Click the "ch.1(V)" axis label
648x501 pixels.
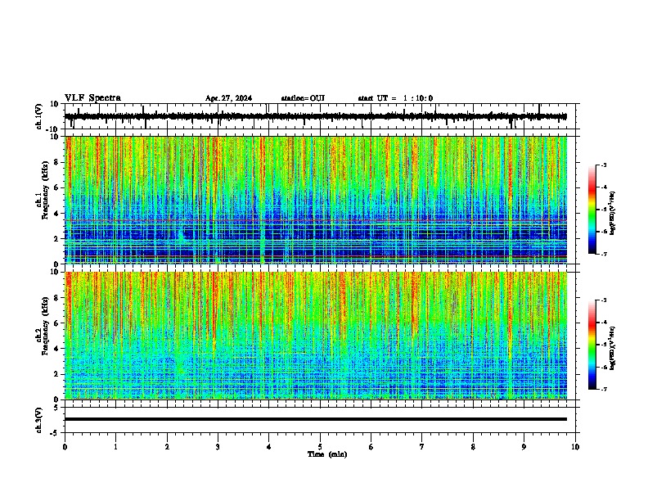39,116
